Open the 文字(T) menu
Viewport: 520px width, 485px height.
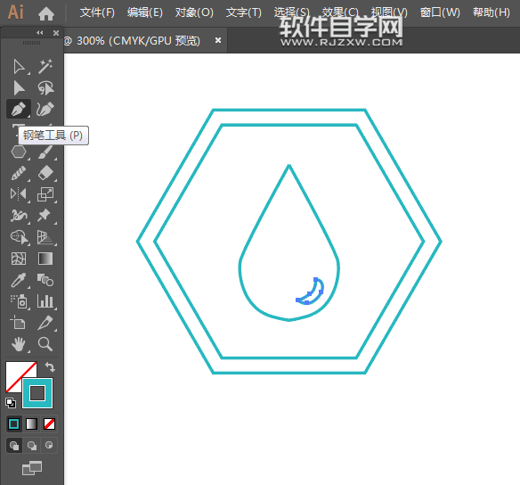point(244,12)
